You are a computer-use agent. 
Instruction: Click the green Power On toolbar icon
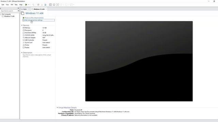26,5
